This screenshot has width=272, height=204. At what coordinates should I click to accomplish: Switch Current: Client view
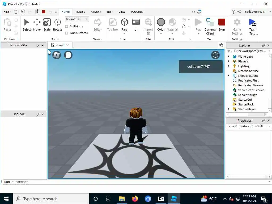tap(210, 27)
